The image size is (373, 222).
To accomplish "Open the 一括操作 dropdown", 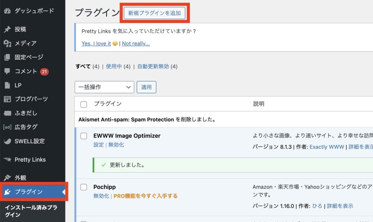I will [104, 87].
